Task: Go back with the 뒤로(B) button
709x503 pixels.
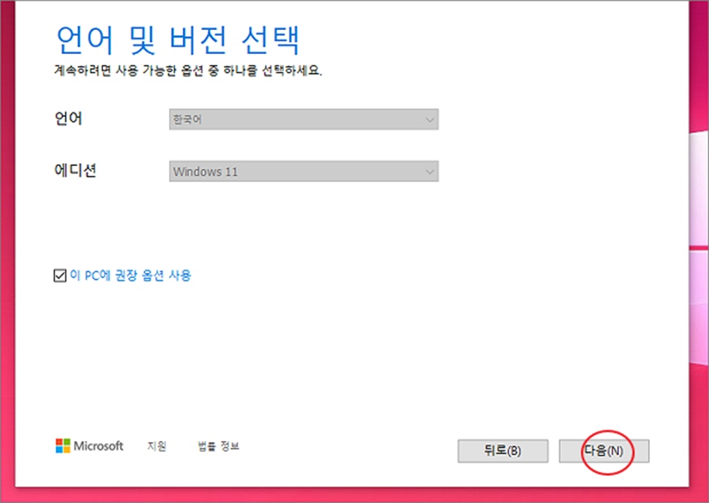Action: click(503, 450)
